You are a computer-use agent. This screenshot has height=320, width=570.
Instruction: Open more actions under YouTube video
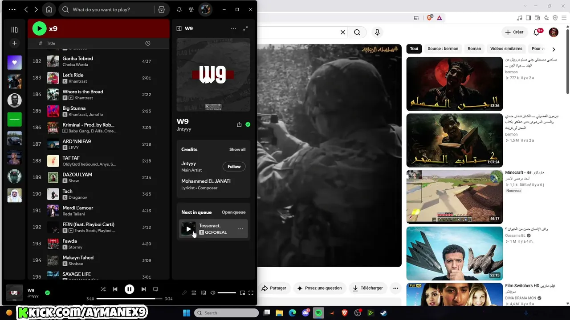[x=395, y=288]
